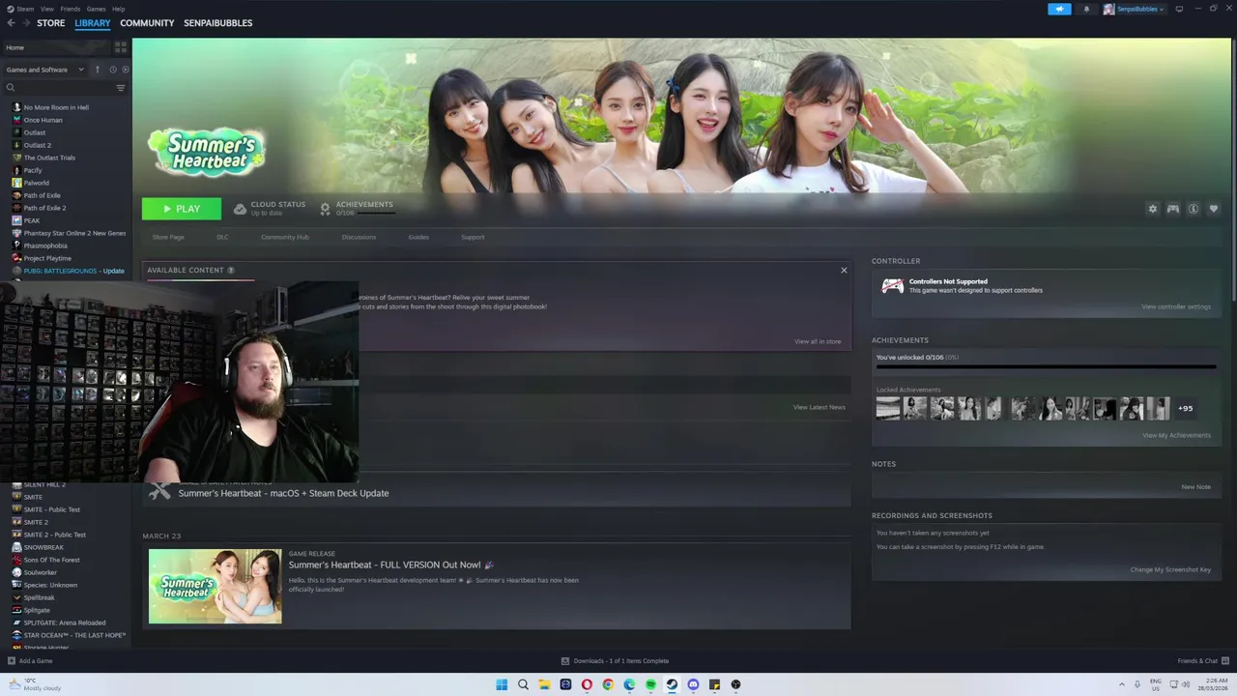Image resolution: width=1237 pixels, height=696 pixels.
Task: Open the DLC link
Action: pyautogui.click(x=222, y=237)
